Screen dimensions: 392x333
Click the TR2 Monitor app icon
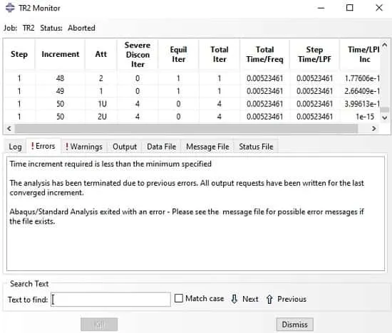point(10,8)
